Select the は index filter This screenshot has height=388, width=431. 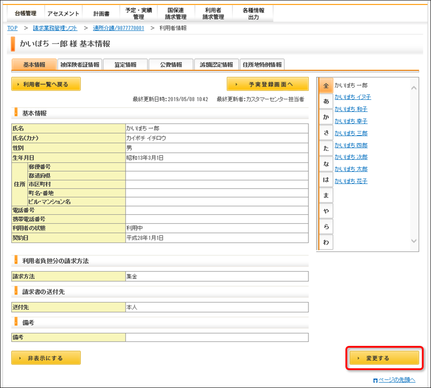326,180
